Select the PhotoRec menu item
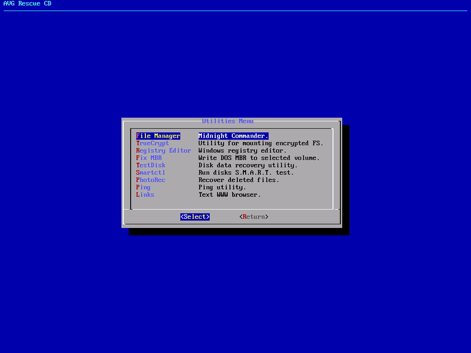Image resolution: width=471 pixels, height=353 pixels. coord(151,180)
